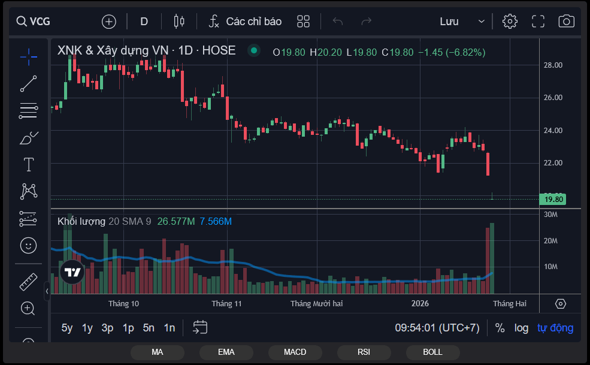The width and height of the screenshot is (590, 365).
Task: Toggle logarithmic scale with log
Action: tap(521, 328)
